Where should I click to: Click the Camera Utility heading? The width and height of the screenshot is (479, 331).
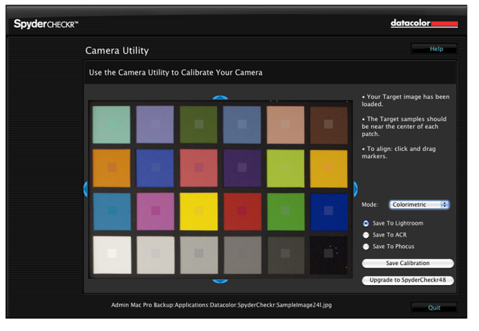pos(117,51)
